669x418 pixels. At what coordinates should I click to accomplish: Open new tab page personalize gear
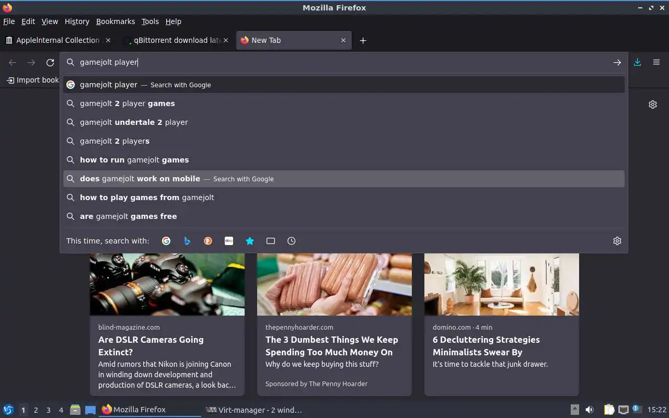click(x=653, y=104)
